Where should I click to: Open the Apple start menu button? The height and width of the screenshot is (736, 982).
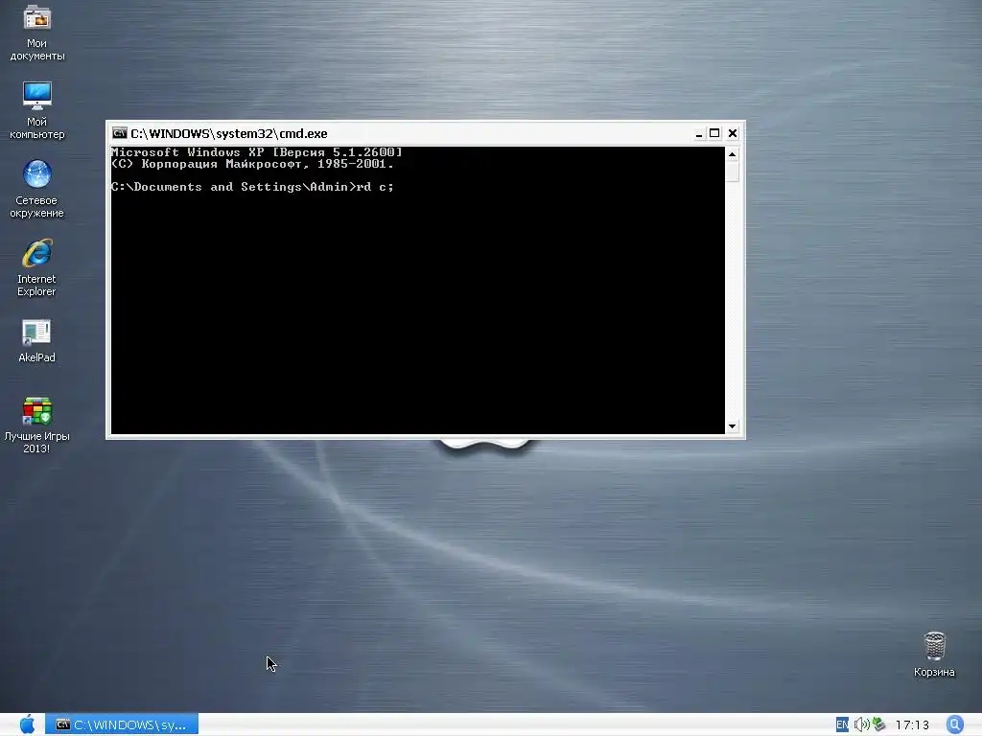(x=27, y=724)
